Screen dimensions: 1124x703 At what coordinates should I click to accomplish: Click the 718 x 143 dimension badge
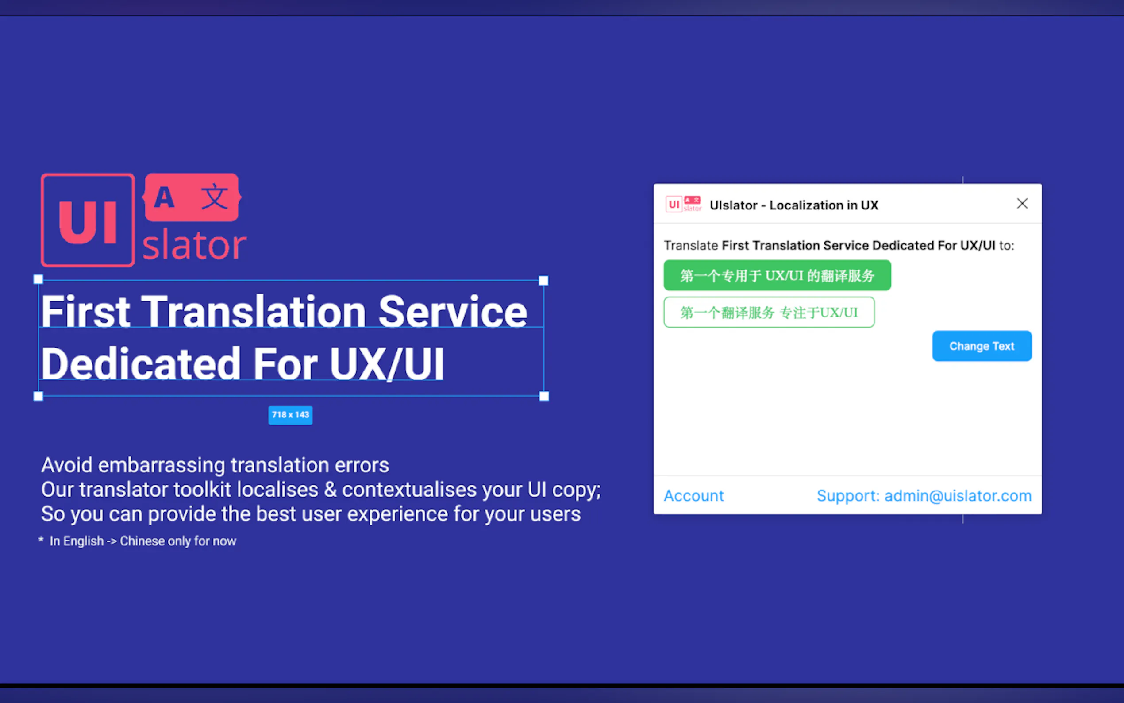290,415
